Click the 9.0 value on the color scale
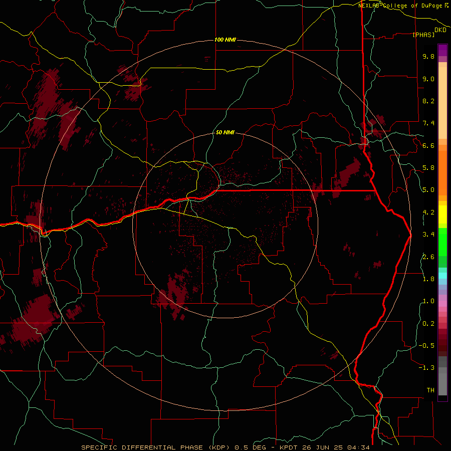 point(428,79)
